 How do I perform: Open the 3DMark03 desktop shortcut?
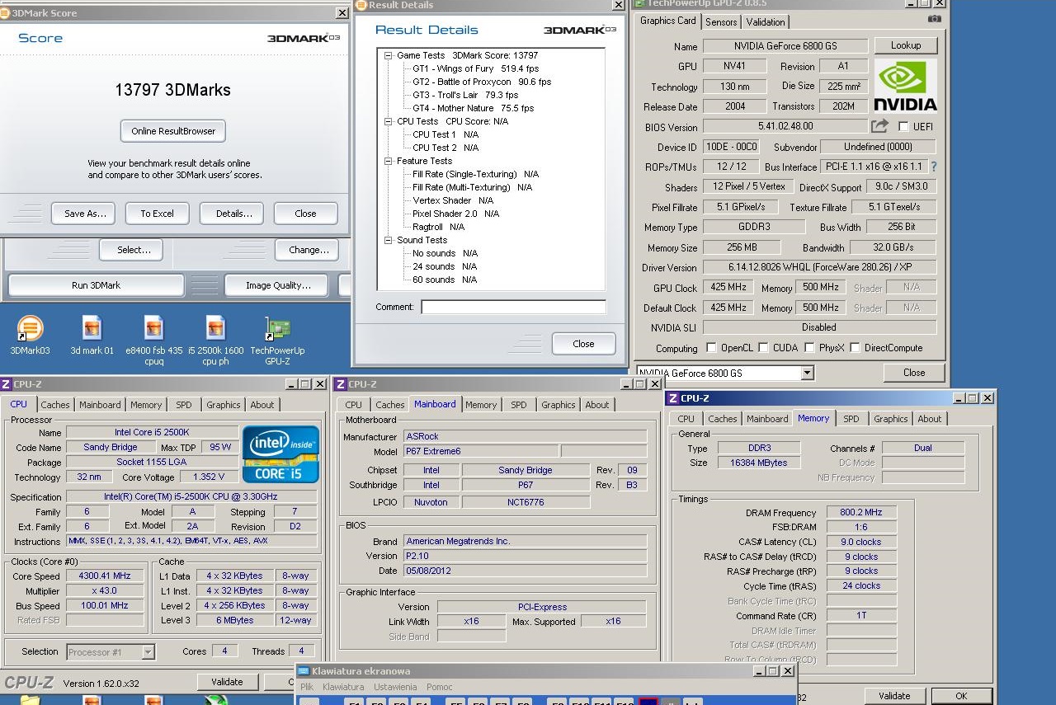(x=30, y=336)
